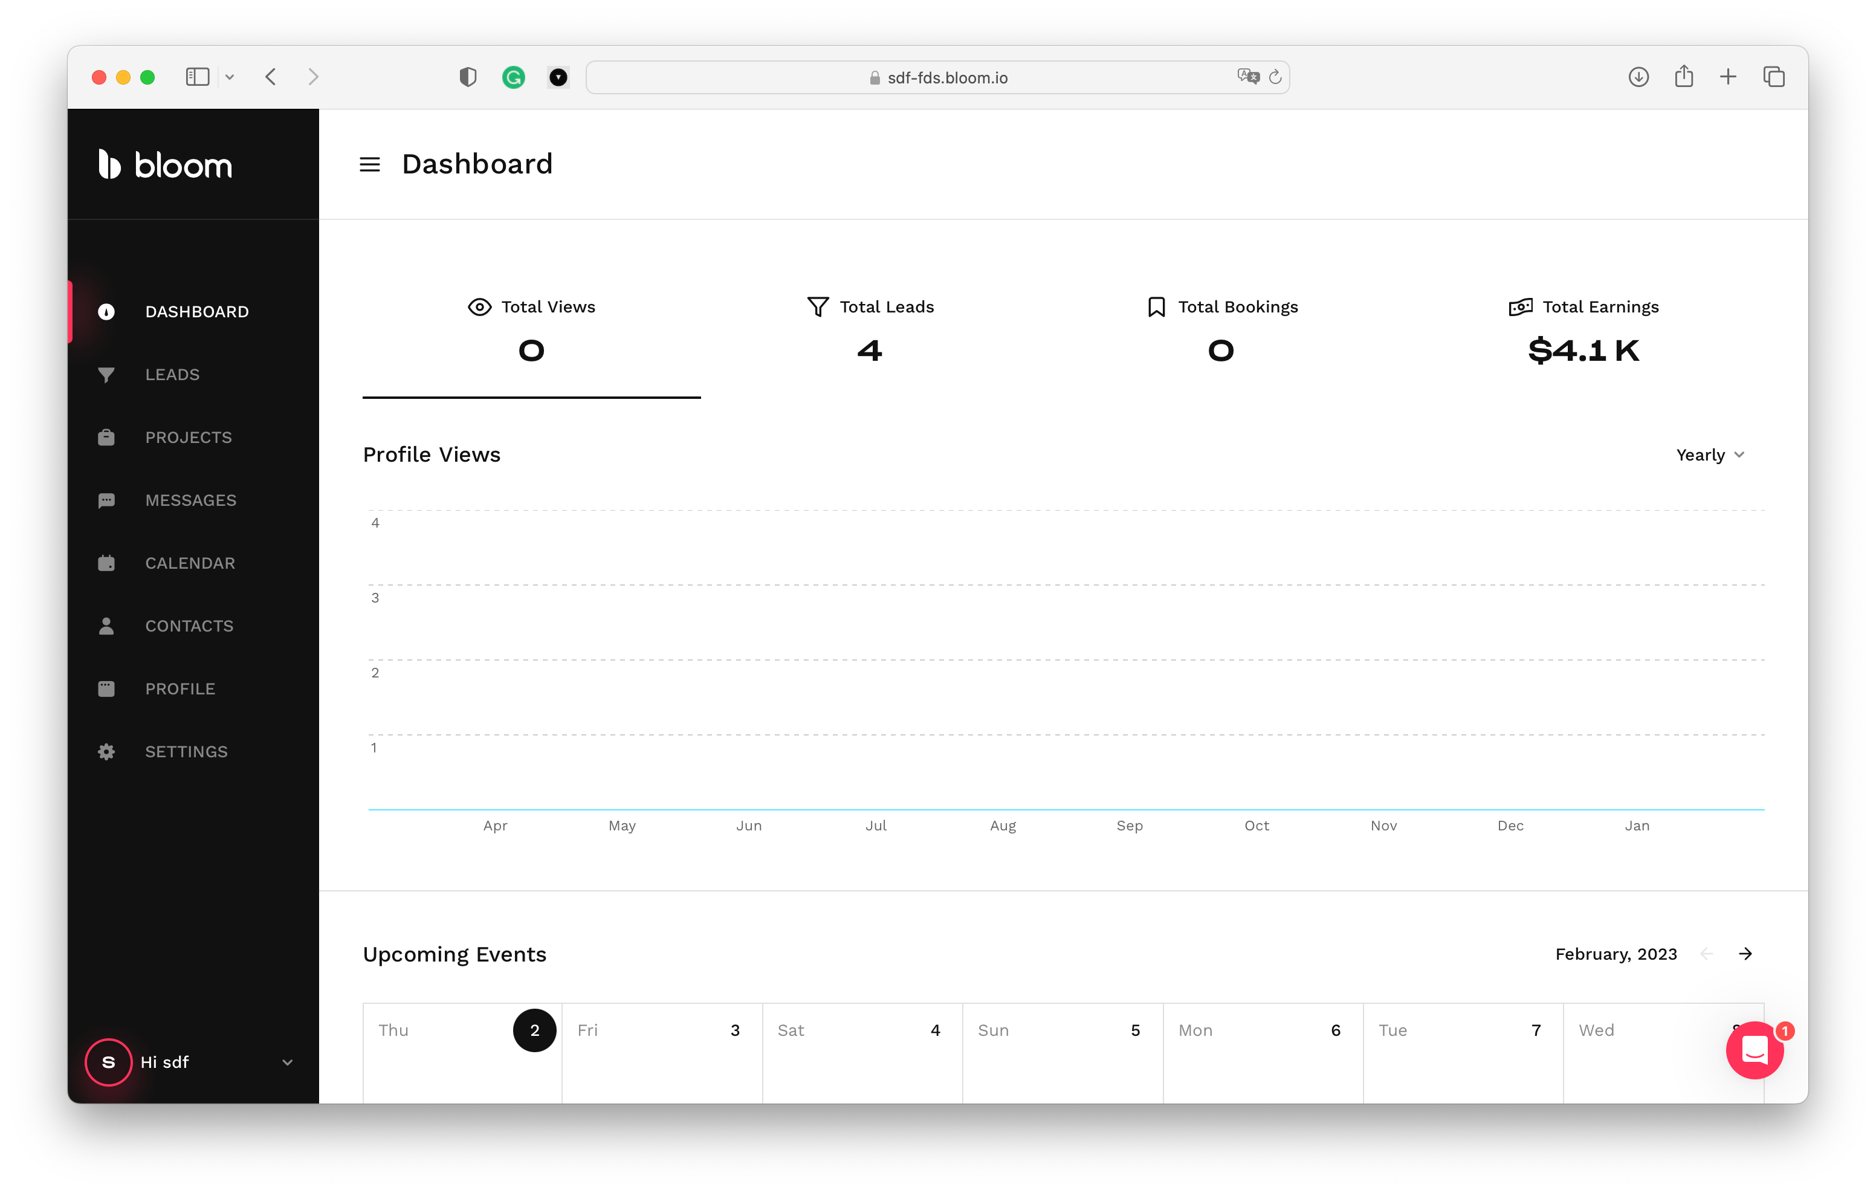This screenshot has width=1876, height=1193.
Task: Select the Dashboard sidebar item
Action: click(x=196, y=311)
